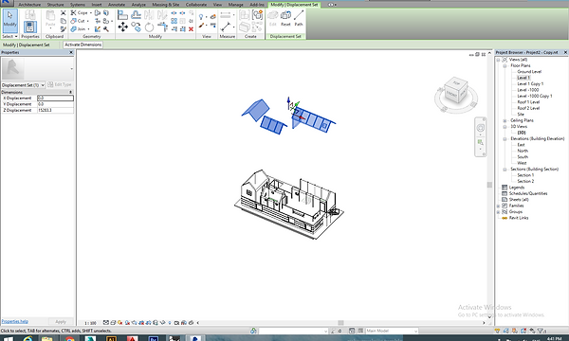
Task: Toggle shadows in view control bar
Action: tap(127, 322)
